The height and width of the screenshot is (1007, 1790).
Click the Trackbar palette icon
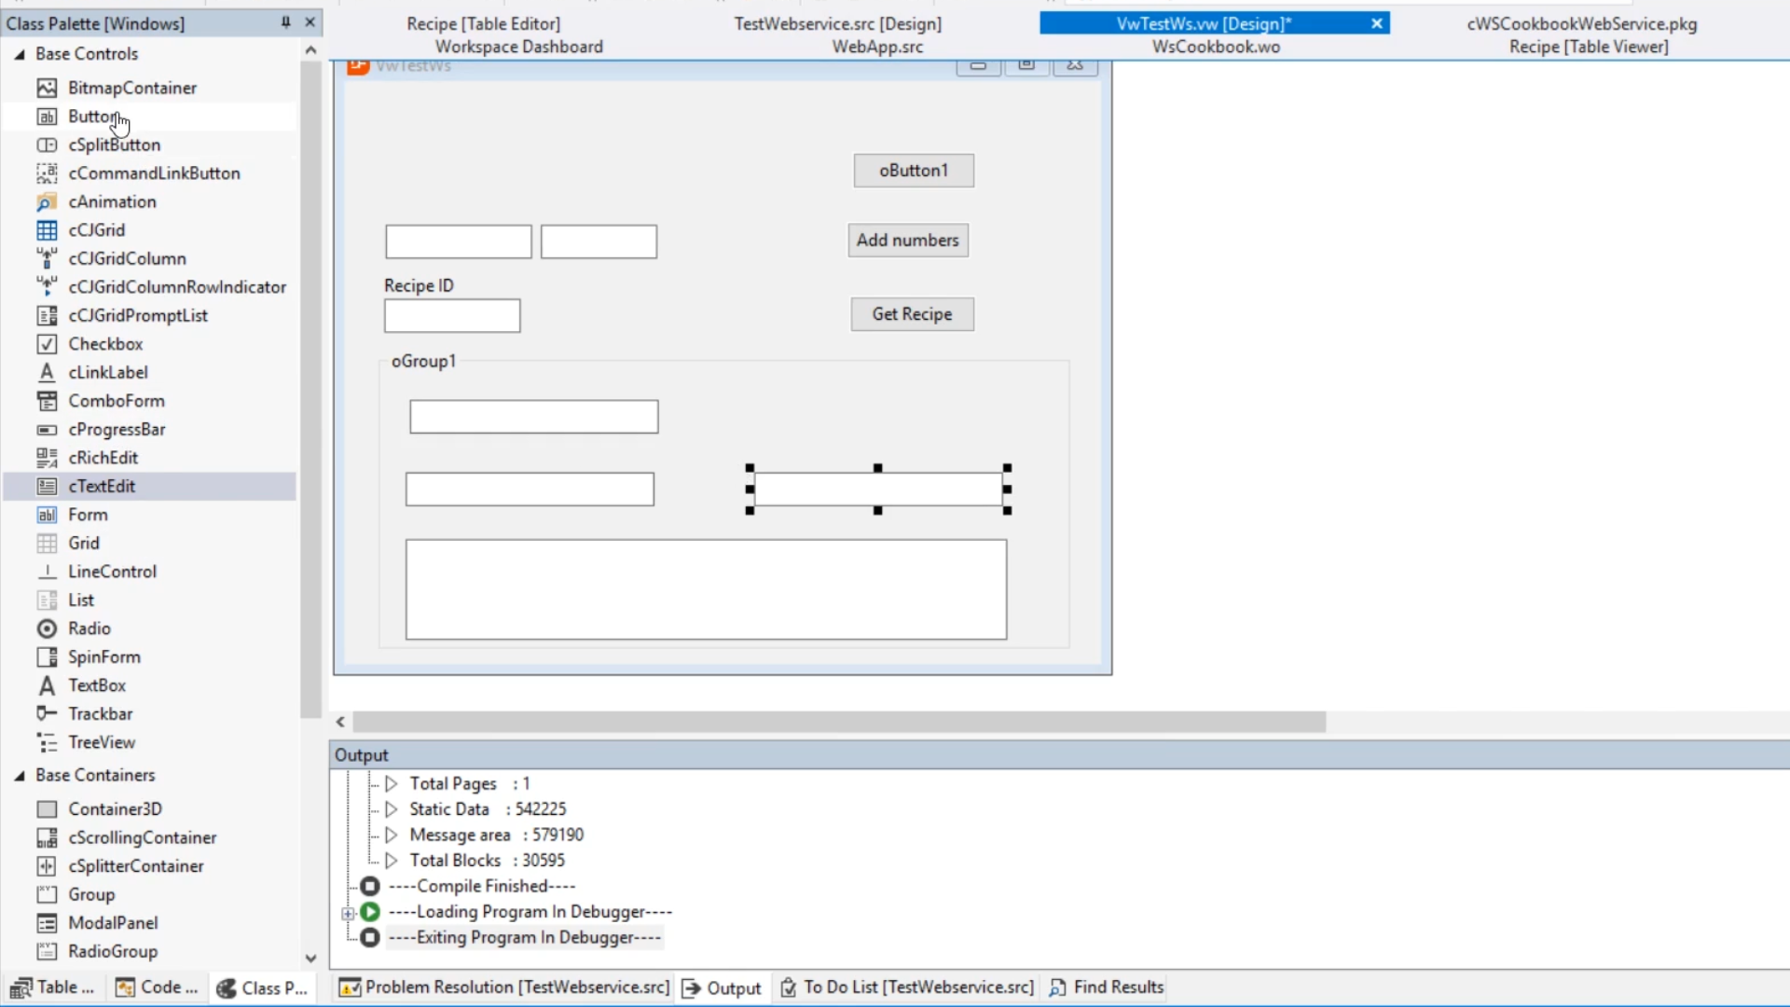[x=47, y=714]
